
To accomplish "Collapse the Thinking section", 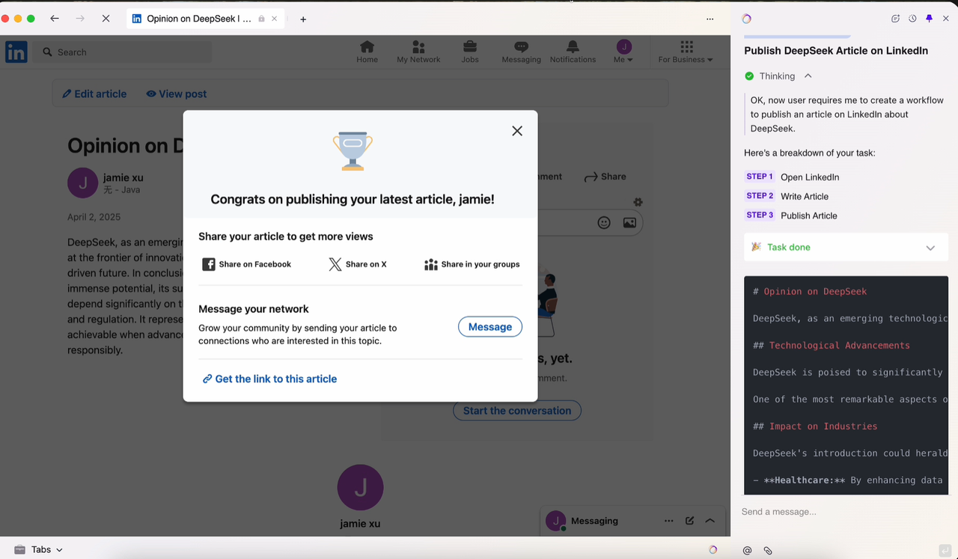I will point(808,76).
